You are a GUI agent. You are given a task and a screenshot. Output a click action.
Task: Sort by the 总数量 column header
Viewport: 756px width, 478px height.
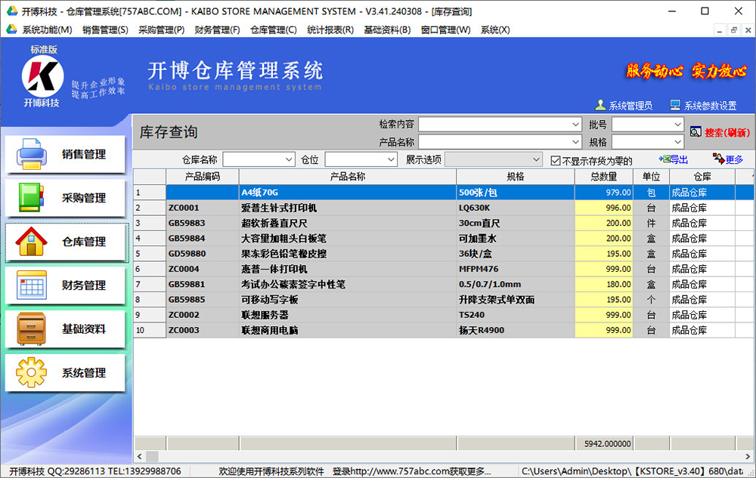coord(603,177)
